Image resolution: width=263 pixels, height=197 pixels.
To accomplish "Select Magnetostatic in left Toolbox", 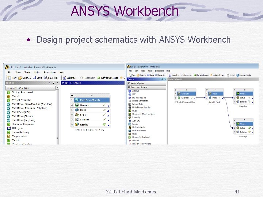I will coord(17,136).
